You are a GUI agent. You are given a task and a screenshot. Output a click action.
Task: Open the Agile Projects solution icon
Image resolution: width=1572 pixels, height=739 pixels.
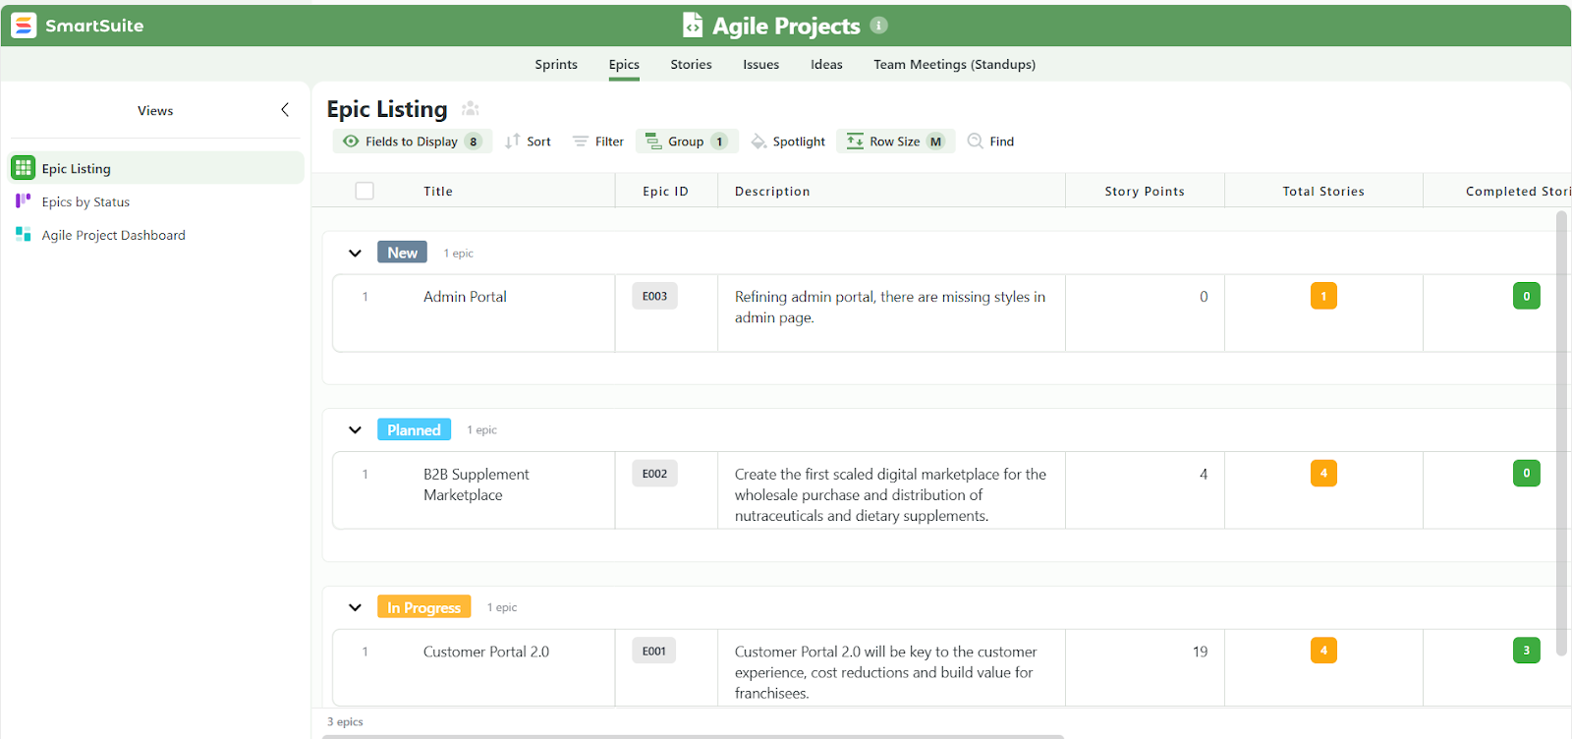point(693,25)
